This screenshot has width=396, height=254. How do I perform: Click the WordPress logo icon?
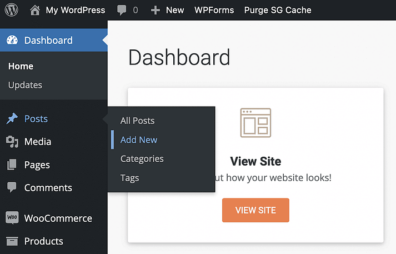pyautogui.click(x=11, y=10)
